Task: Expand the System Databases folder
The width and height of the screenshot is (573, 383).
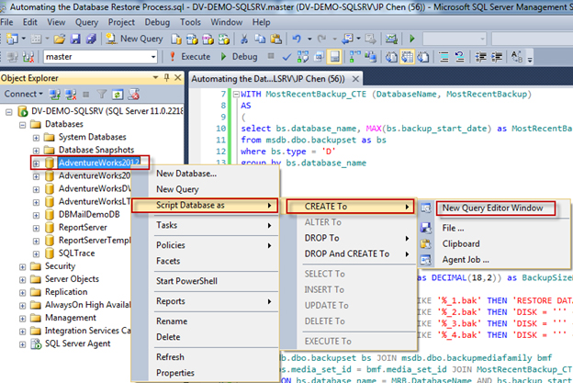Action: (x=36, y=138)
